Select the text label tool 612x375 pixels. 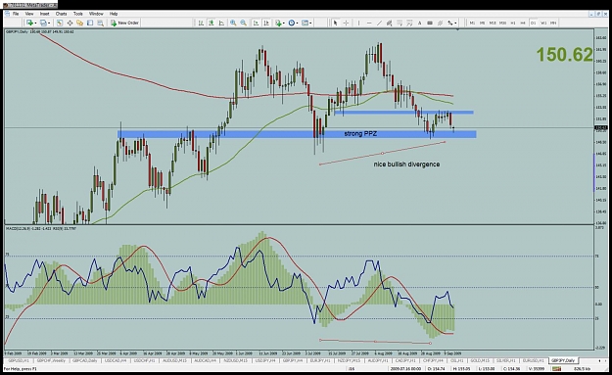pos(430,23)
